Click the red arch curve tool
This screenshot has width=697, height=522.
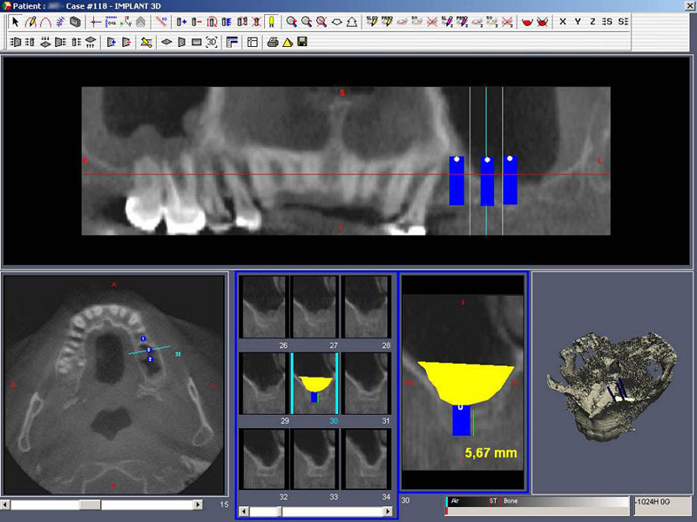tap(45, 21)
